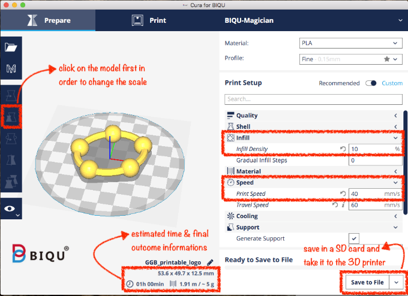This screenshot has width=408, height=296.
Task: Click the Support section icon
Action: 230,227
